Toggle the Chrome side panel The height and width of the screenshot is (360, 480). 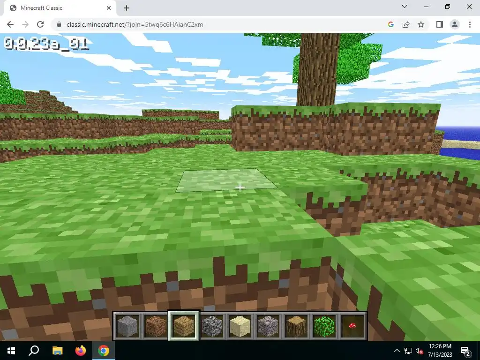pos(440,24)
